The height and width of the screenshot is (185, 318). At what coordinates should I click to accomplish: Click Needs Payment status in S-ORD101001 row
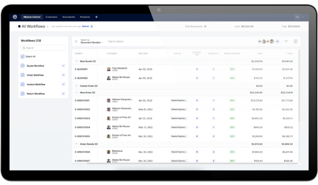pyautogui.click(x=179, y=101)
